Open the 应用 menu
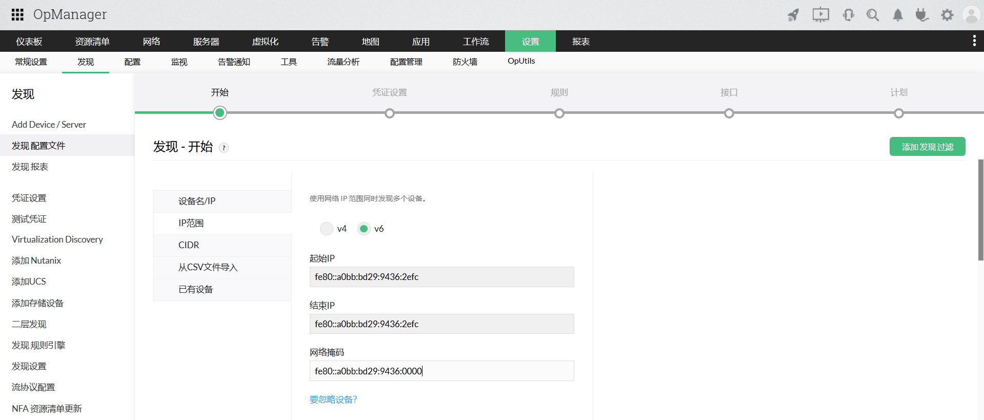 tap(421, 42)
